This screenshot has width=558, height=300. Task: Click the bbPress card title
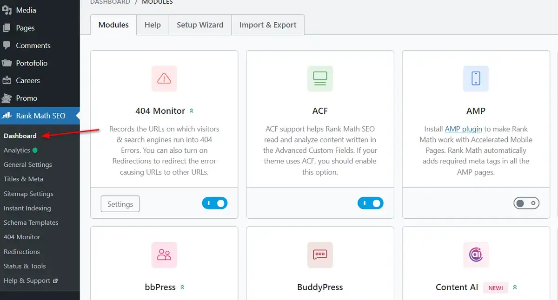click(160, 287)
